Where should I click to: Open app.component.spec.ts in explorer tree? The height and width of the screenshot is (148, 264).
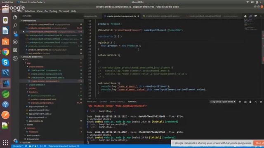(x=40, y=113)
